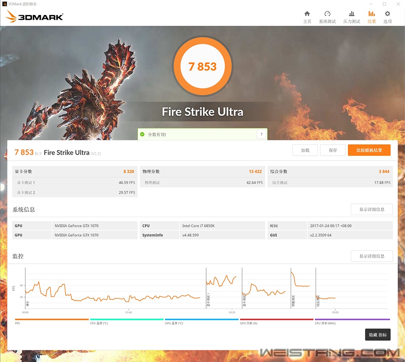Screen dimensions: 405x362
Task: Click the 保存 (Save) button
Action: tap(333, 150)
